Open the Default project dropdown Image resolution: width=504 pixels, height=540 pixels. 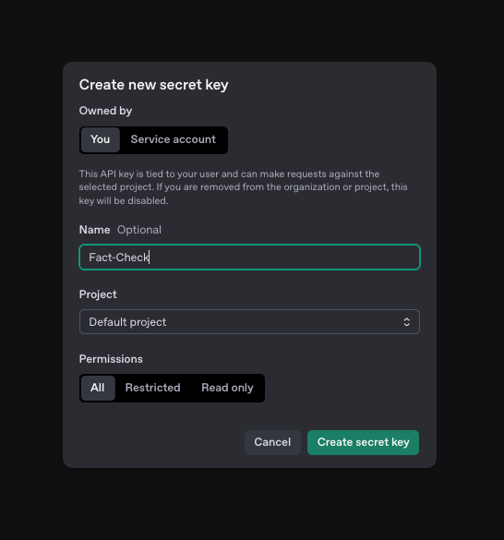[x=249, y=322]
